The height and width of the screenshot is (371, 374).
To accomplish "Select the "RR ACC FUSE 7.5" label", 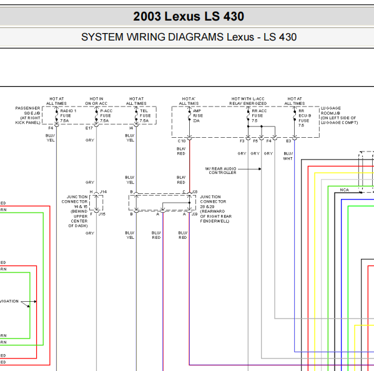I will pos(259,116).
